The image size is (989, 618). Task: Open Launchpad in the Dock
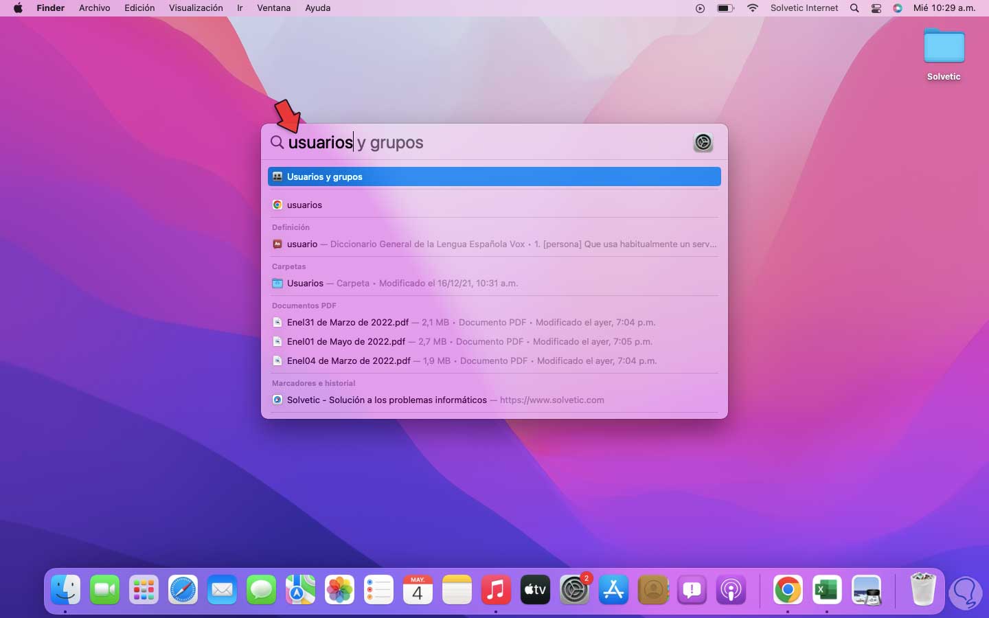click(144, 589)
